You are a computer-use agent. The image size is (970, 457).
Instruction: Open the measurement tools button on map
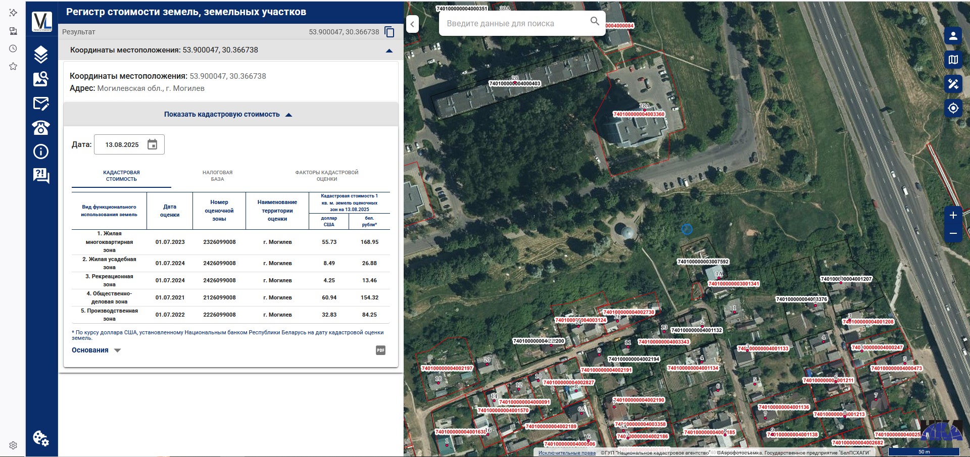(x=953, y=84)
